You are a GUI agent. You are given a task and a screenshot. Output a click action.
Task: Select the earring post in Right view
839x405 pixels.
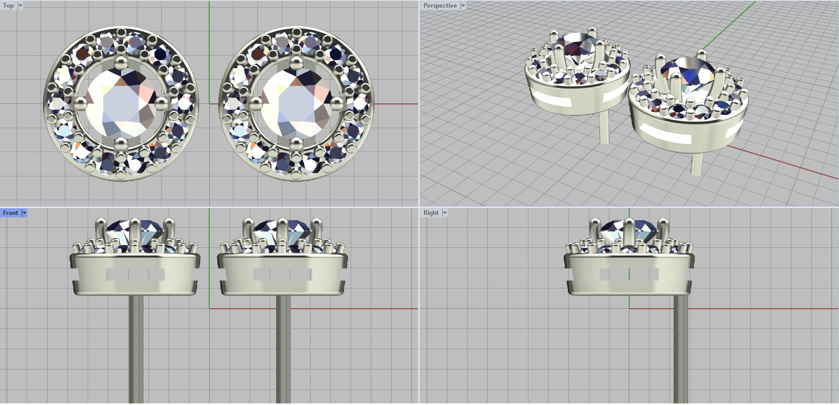tap(681, 346)
